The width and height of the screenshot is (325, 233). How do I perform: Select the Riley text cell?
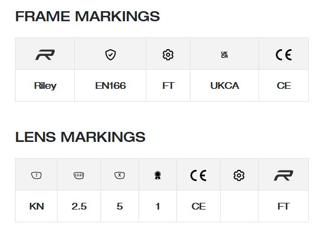pos(45,85)
